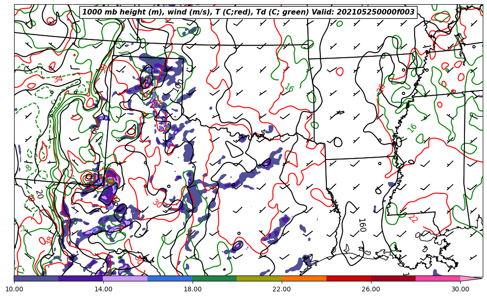Select the dark red 26–28 colorbar segment
Image resolution: width=487 pixels, height=297 pixels.
[393, 278]
